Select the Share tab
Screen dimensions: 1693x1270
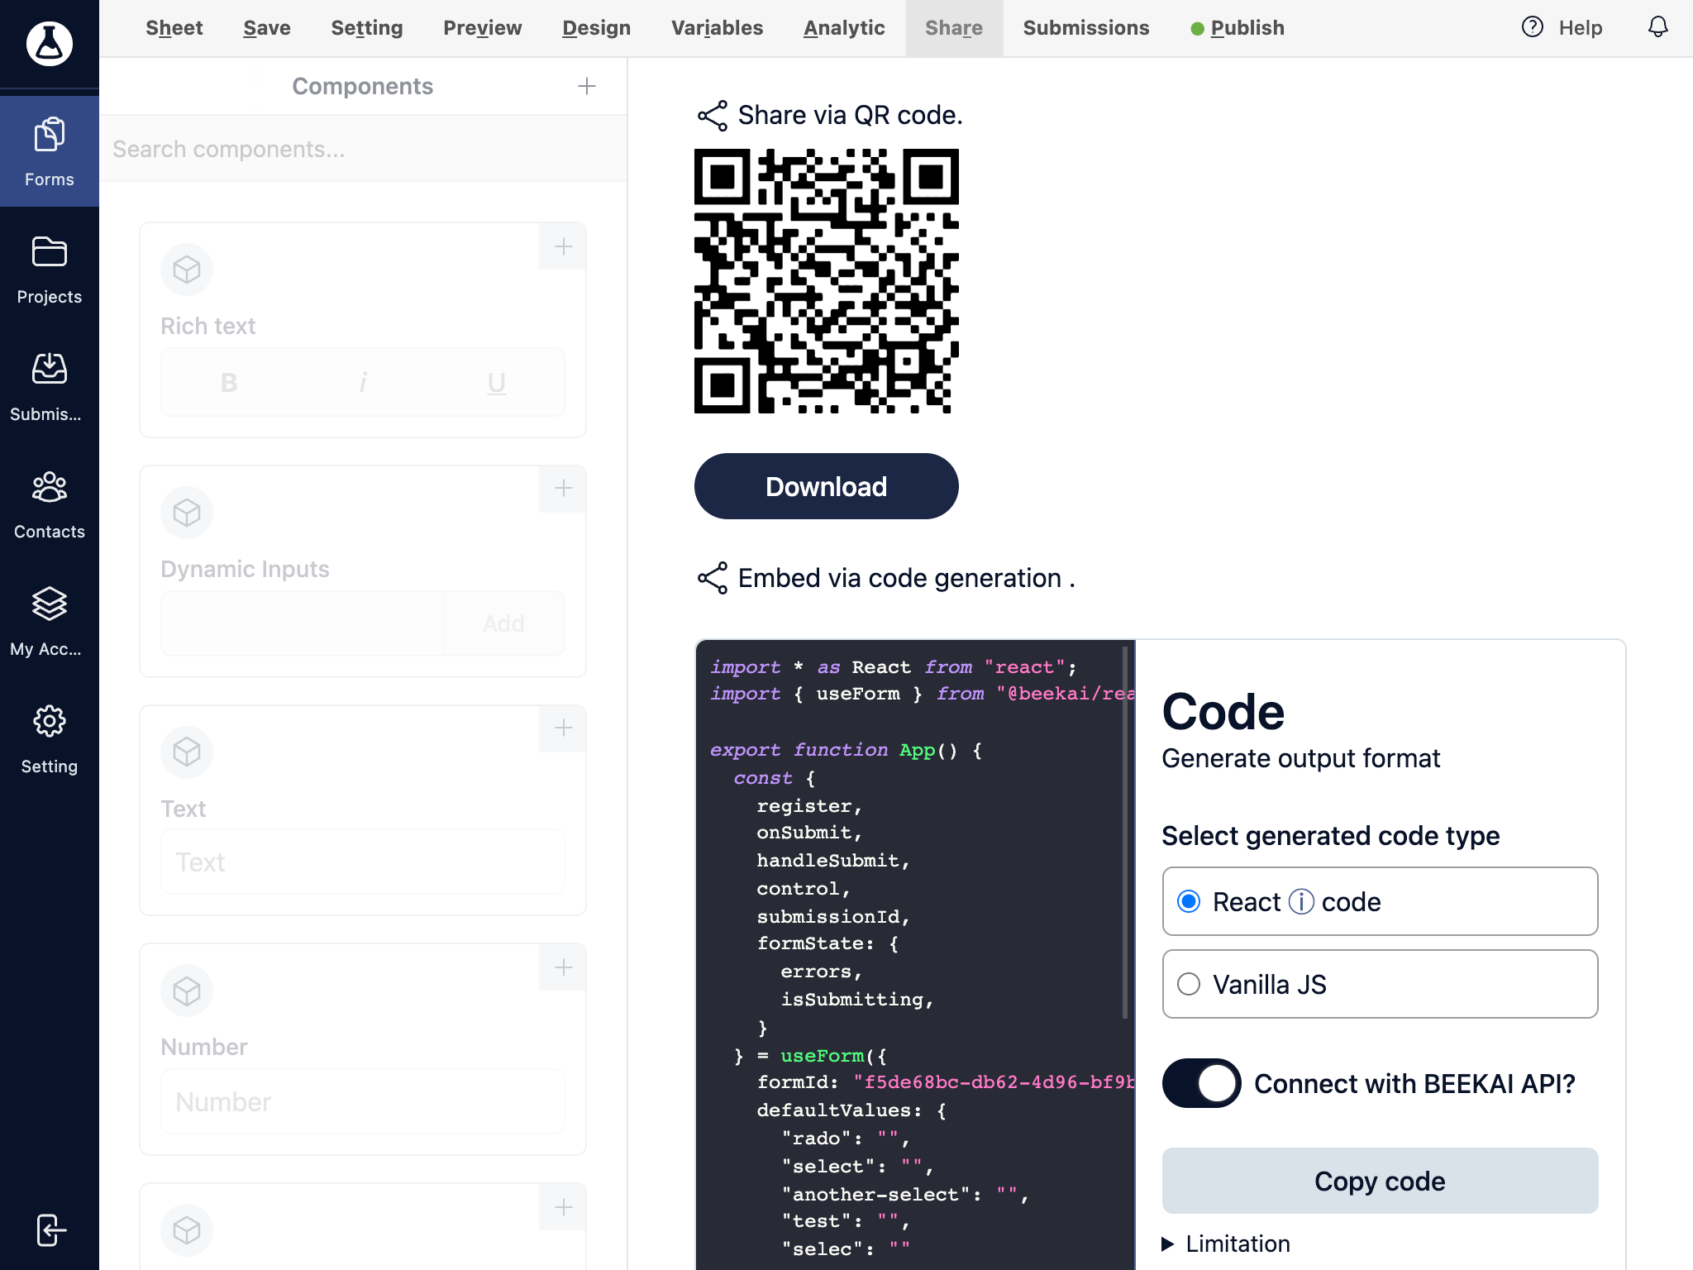pos(954,28)
